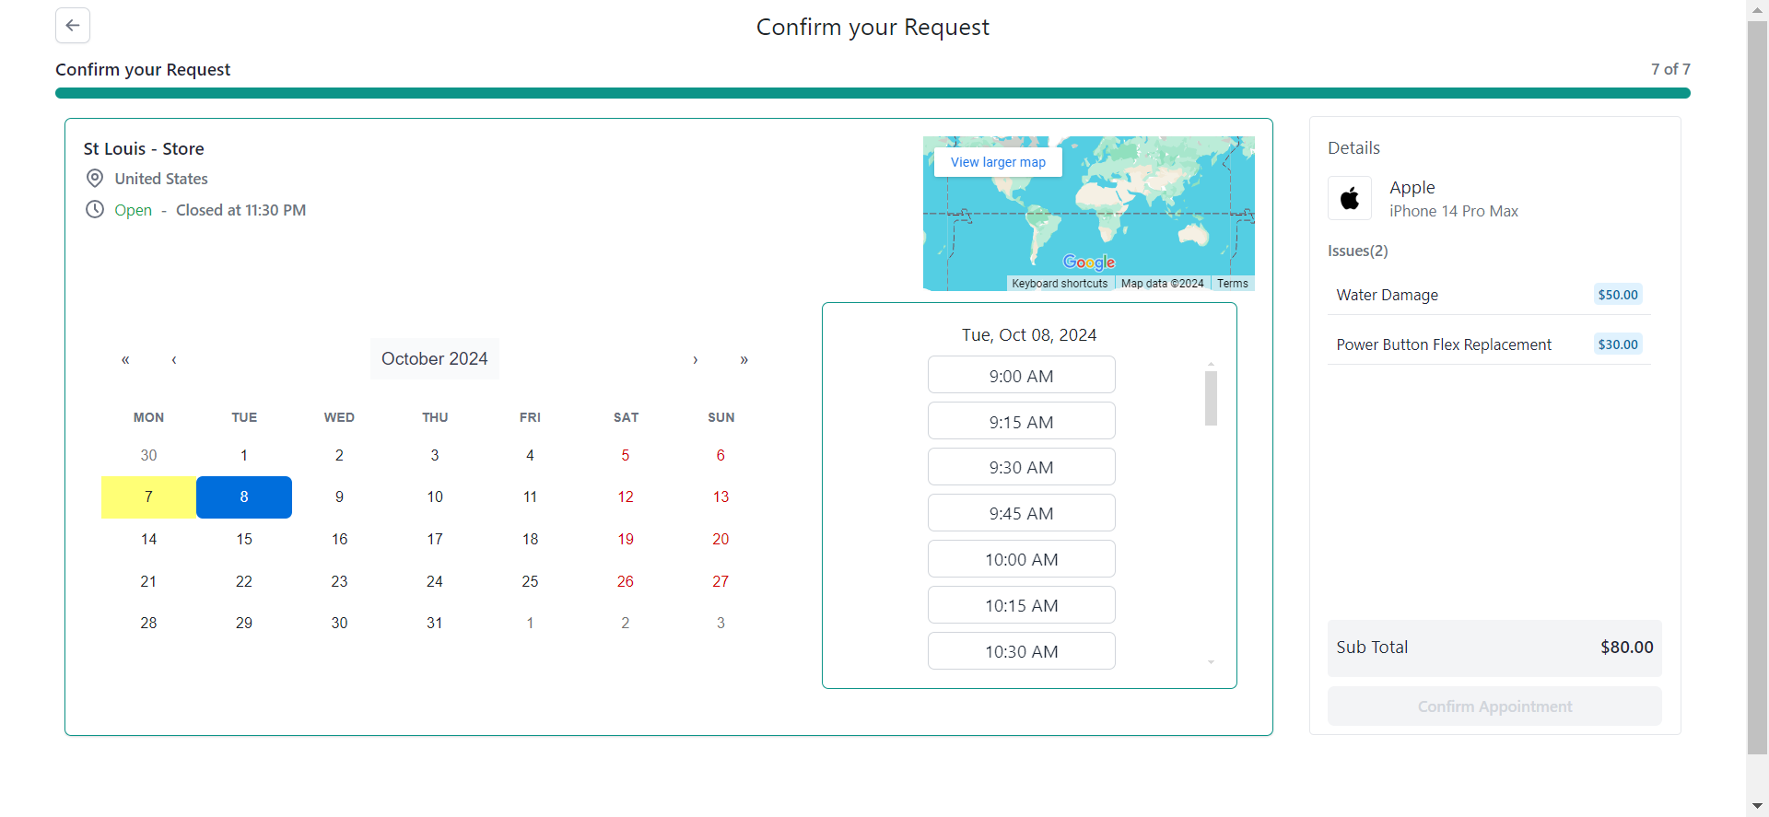The width and height of the screenshot is (1769, 817).
Task: Click the Google logo on the map
Action: pyautogui.click(x=1089, y=263)
